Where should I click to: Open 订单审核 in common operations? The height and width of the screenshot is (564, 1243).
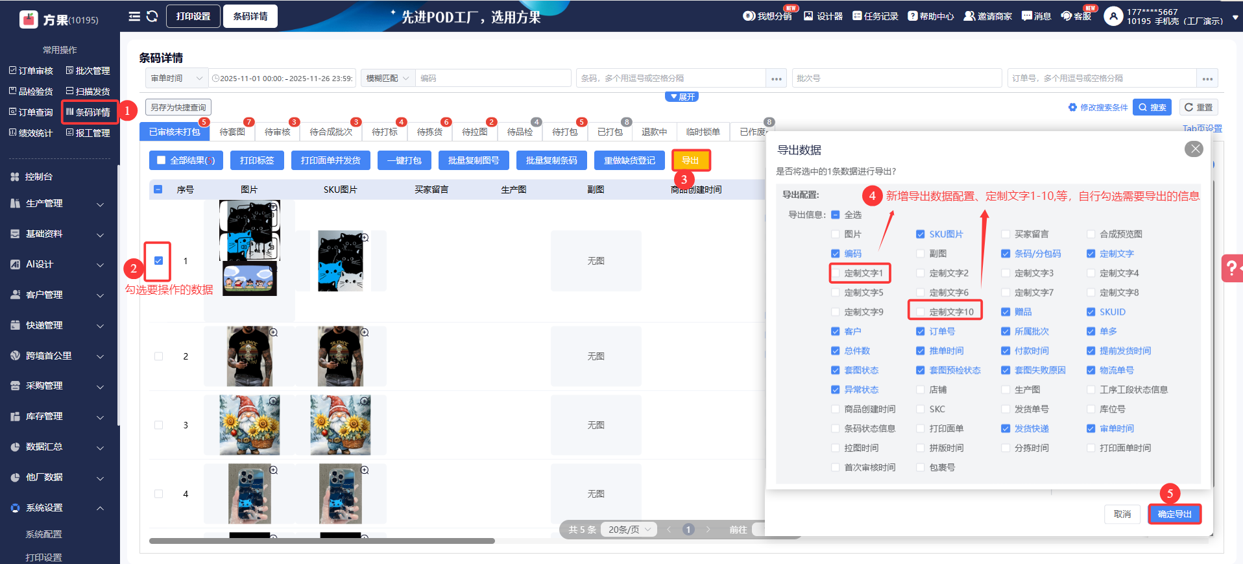tap(31, 71)
